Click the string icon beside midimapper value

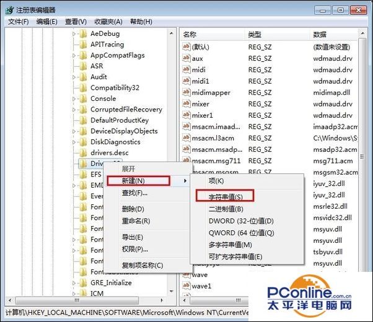click(x=186, y=92)
